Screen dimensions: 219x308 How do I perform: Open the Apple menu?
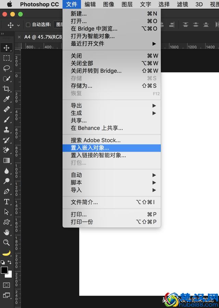tap(9, 4)
